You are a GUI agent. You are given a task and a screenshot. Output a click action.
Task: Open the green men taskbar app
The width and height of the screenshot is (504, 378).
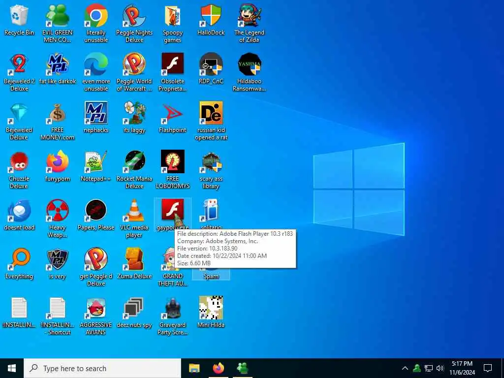(242, 368)
